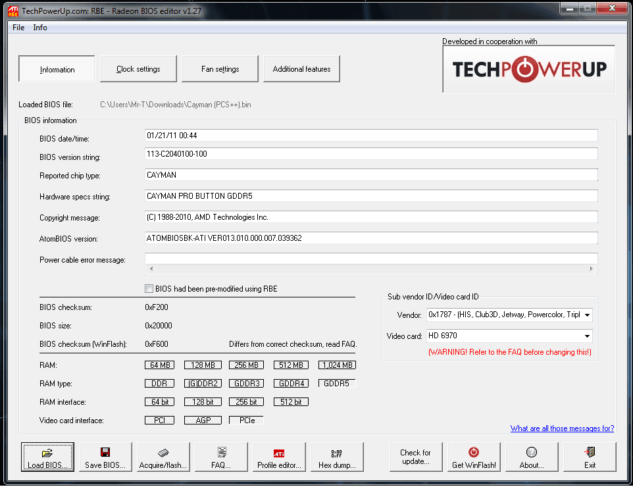Viewport: 633px width, 487px height.
Task: Click the BIOS version string field
Action: [371, 154]
